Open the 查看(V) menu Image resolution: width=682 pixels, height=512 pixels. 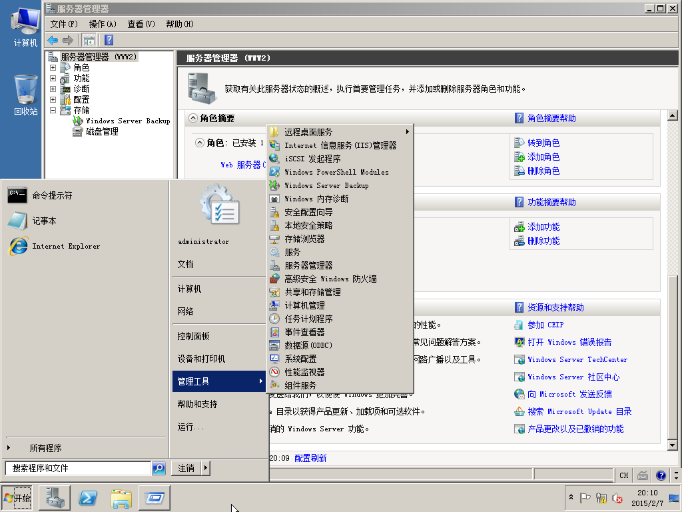[x=141, y=25]
